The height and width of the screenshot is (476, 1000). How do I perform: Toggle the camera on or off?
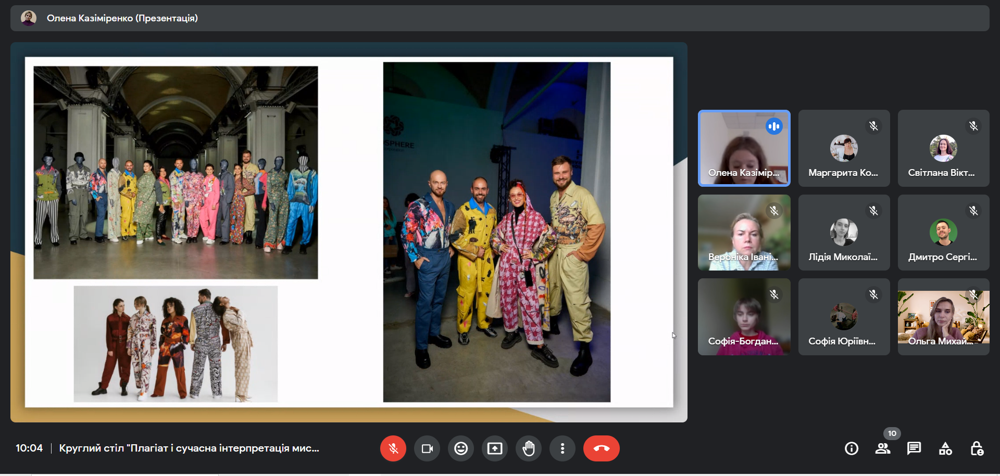pyautogui.click(x=427, y=448)
